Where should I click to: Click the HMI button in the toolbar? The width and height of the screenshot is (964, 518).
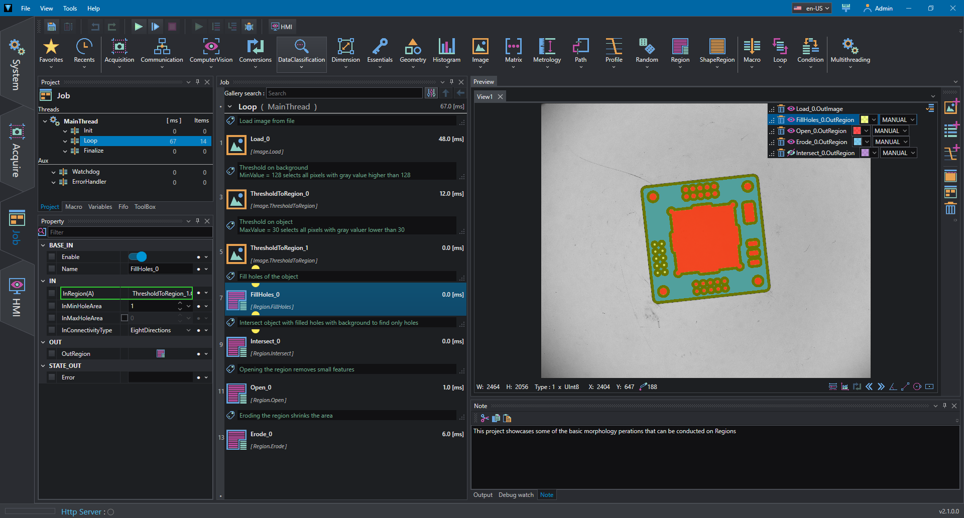(x=282, y=27)
